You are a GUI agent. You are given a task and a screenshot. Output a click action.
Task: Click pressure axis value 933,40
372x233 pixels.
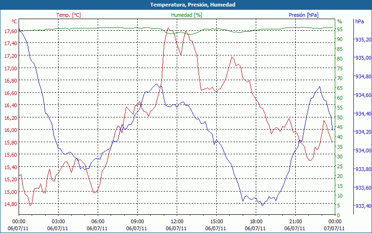pos(363,206)
